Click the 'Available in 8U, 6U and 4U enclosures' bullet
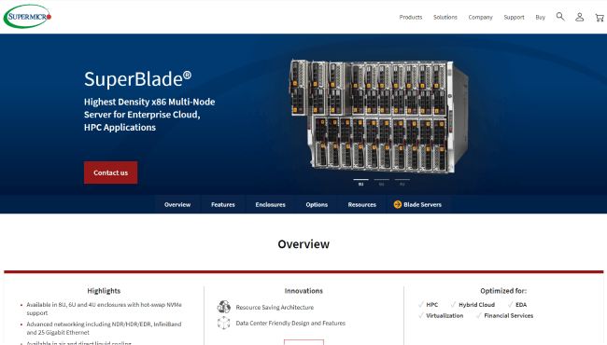 click(x=104, y=309)
